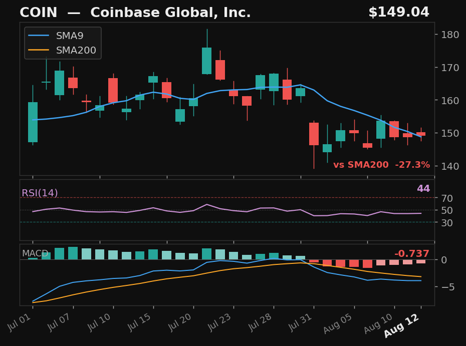Click the Jul 01 date label
The image size is (466, 346).
[19, 322]
